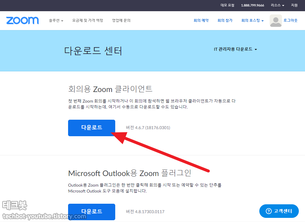Screen dimensions: 305x222
Task: Click the Zoom logo
Action: point(22,20)
